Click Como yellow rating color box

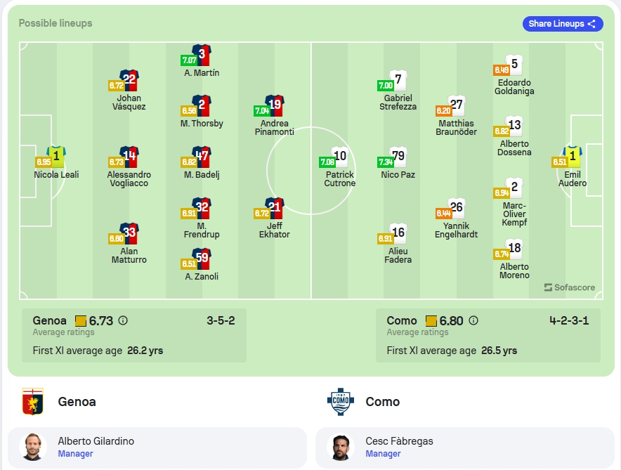431,321
